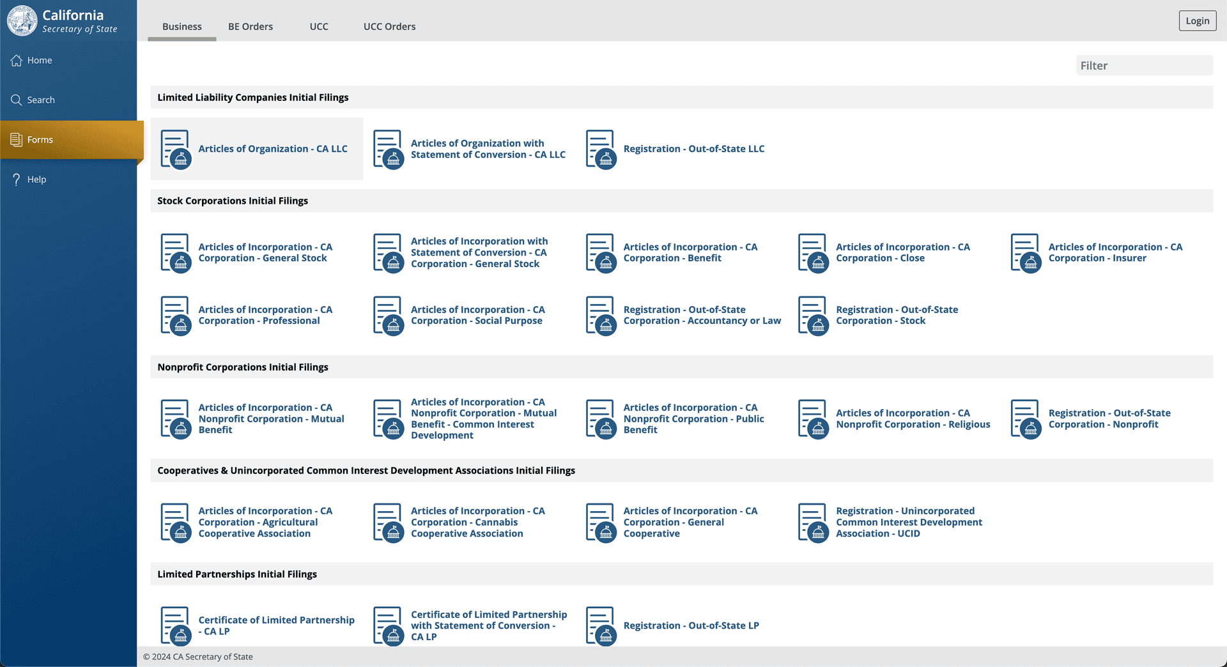Switch to the BE Orders tab
This screenshot has width=1227, height=667.
tap(251, 27)
